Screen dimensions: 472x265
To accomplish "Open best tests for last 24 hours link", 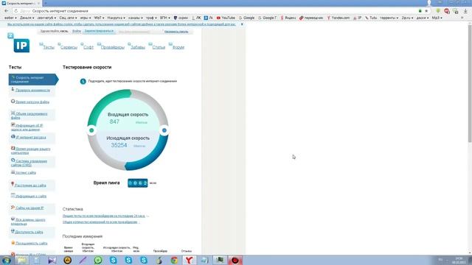I will tap(103, 216).
